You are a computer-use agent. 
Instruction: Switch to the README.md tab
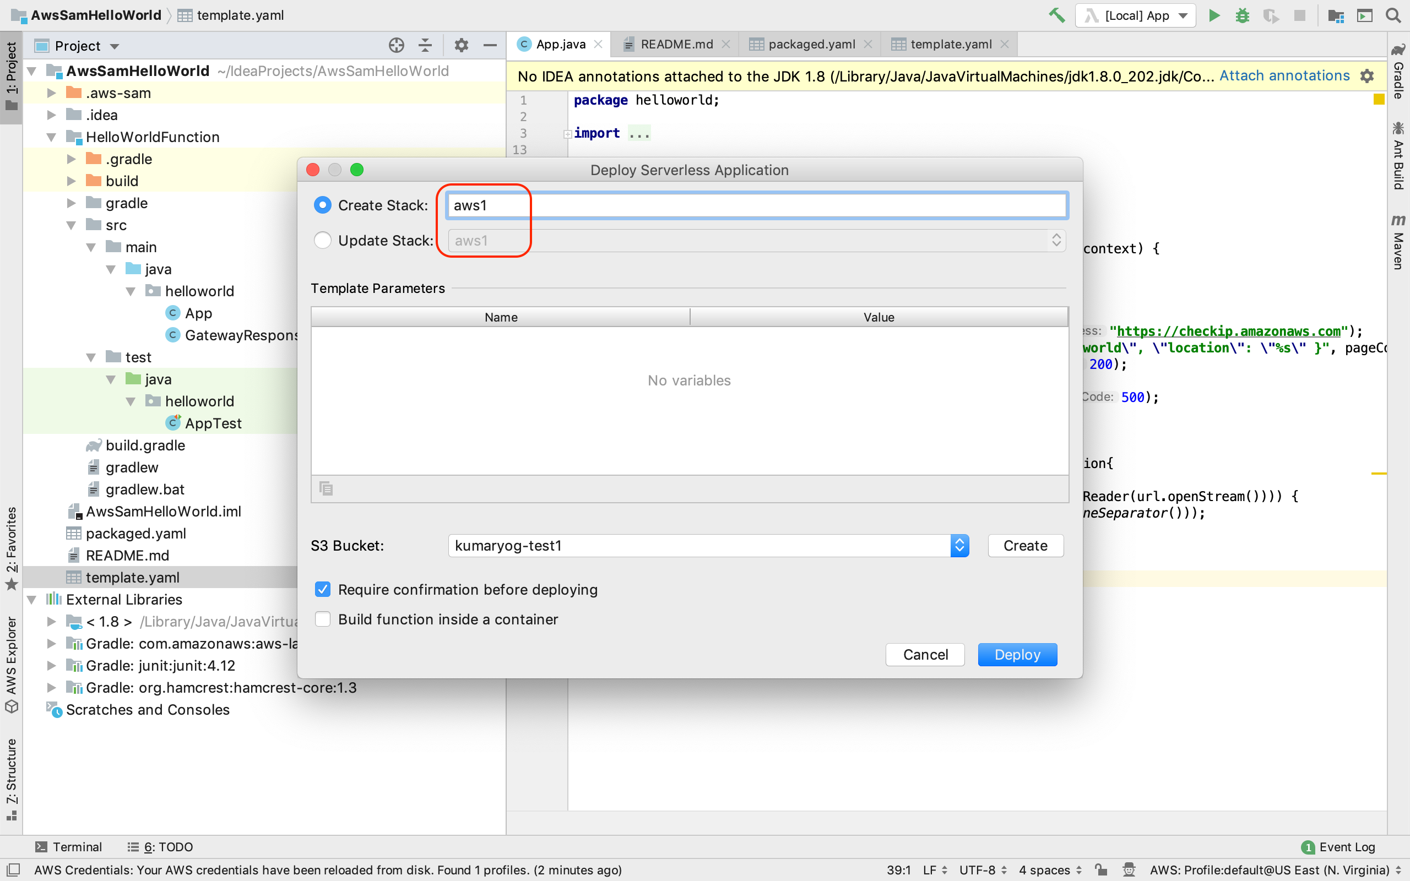pyautogui.click(x=676, y=44)
